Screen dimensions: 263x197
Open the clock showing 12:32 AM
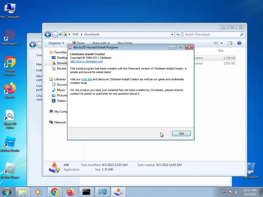point(250,192)
